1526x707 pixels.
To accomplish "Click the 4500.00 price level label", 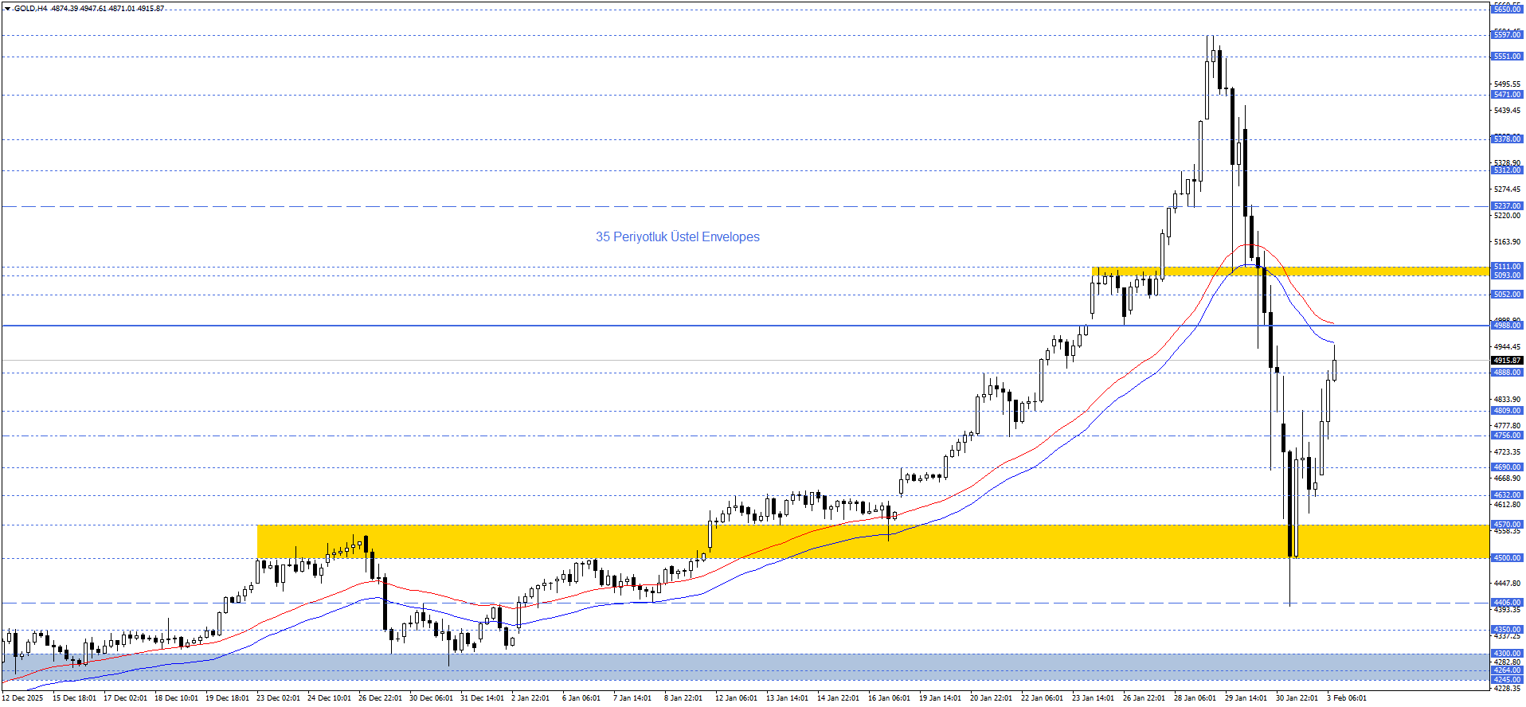I will [x=1507, y=558].
